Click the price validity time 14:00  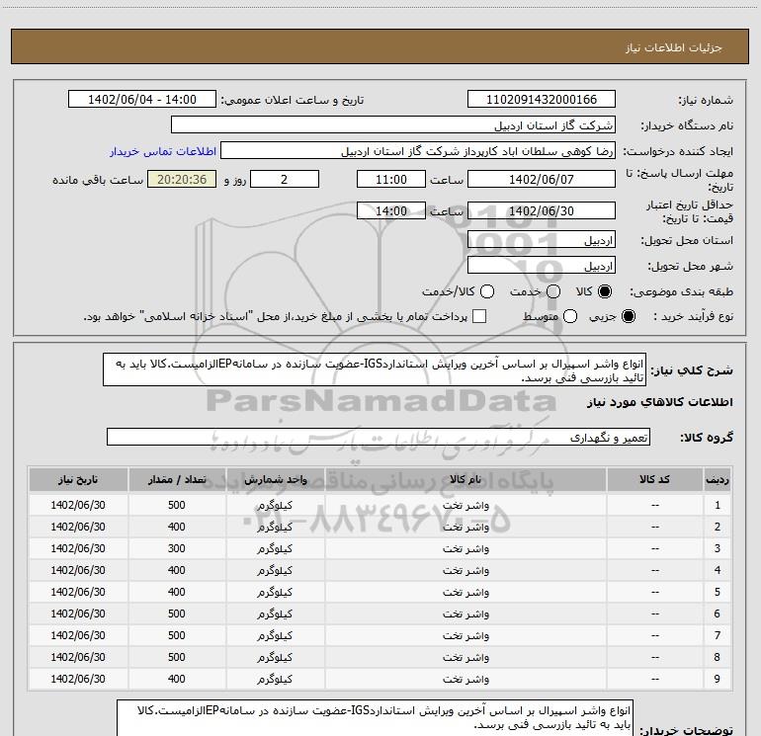391,210
